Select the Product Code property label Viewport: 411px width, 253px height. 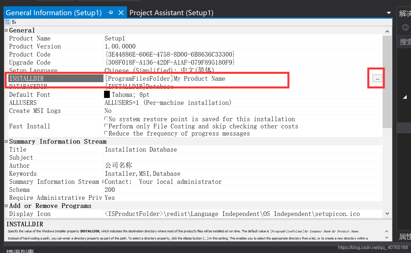tap(30, 54)
